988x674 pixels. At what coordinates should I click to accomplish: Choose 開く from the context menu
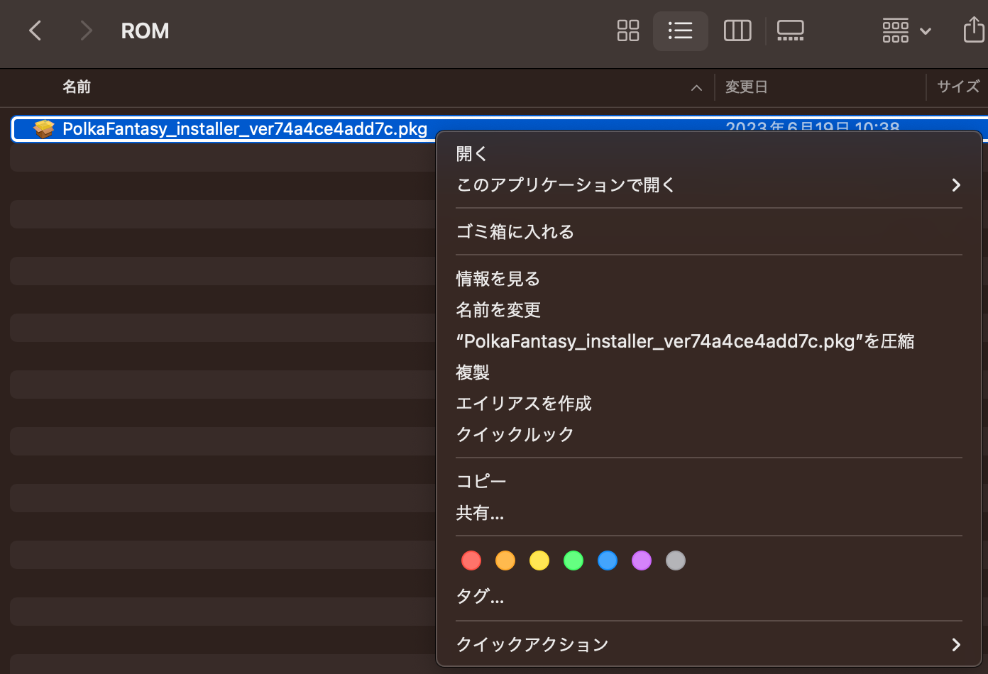coord(708,153)
